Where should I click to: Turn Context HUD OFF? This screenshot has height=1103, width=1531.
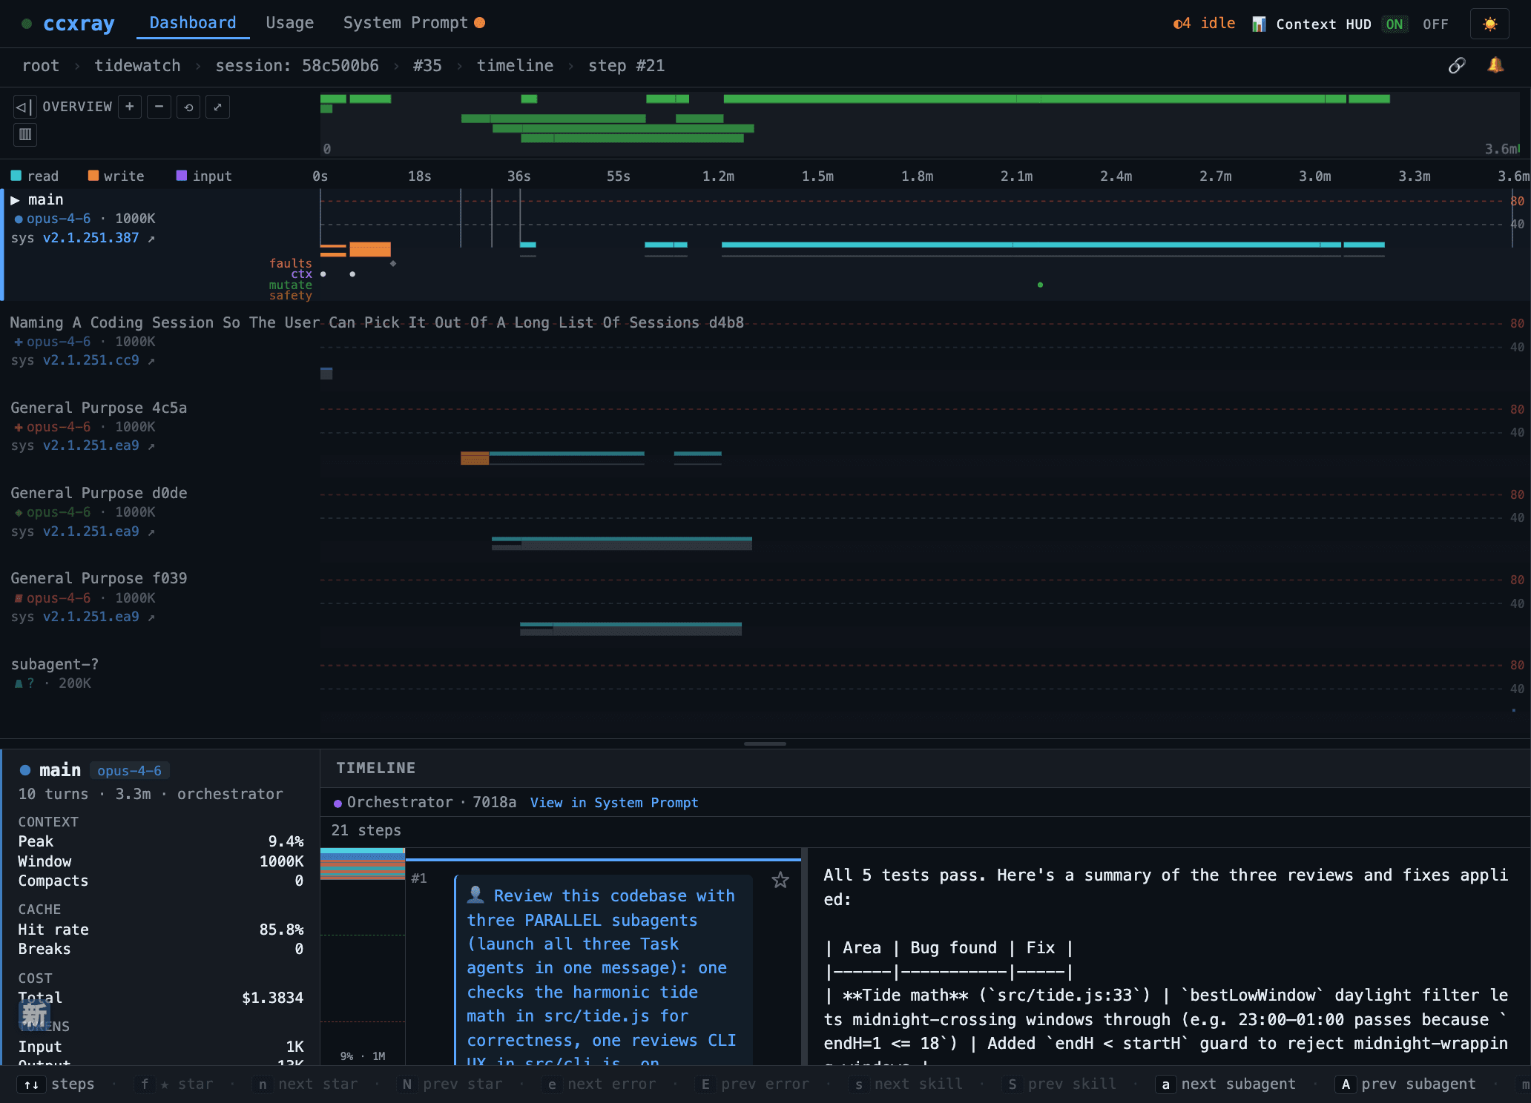pos(1435,24)
